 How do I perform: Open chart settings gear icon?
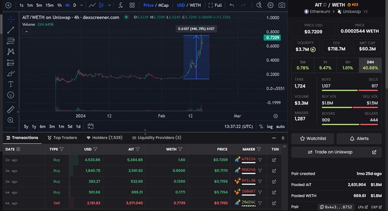pyautogui.click(x=270, y=5)
